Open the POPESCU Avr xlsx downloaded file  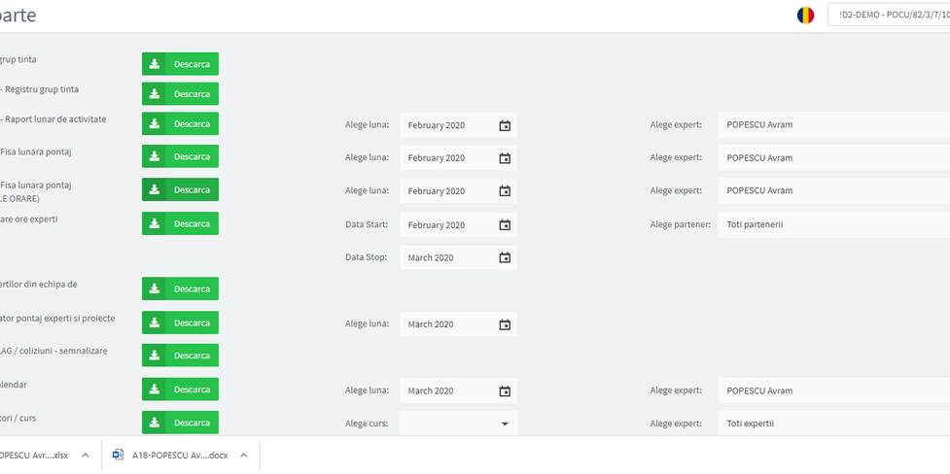pyautogui.click(x=34, y=455)
